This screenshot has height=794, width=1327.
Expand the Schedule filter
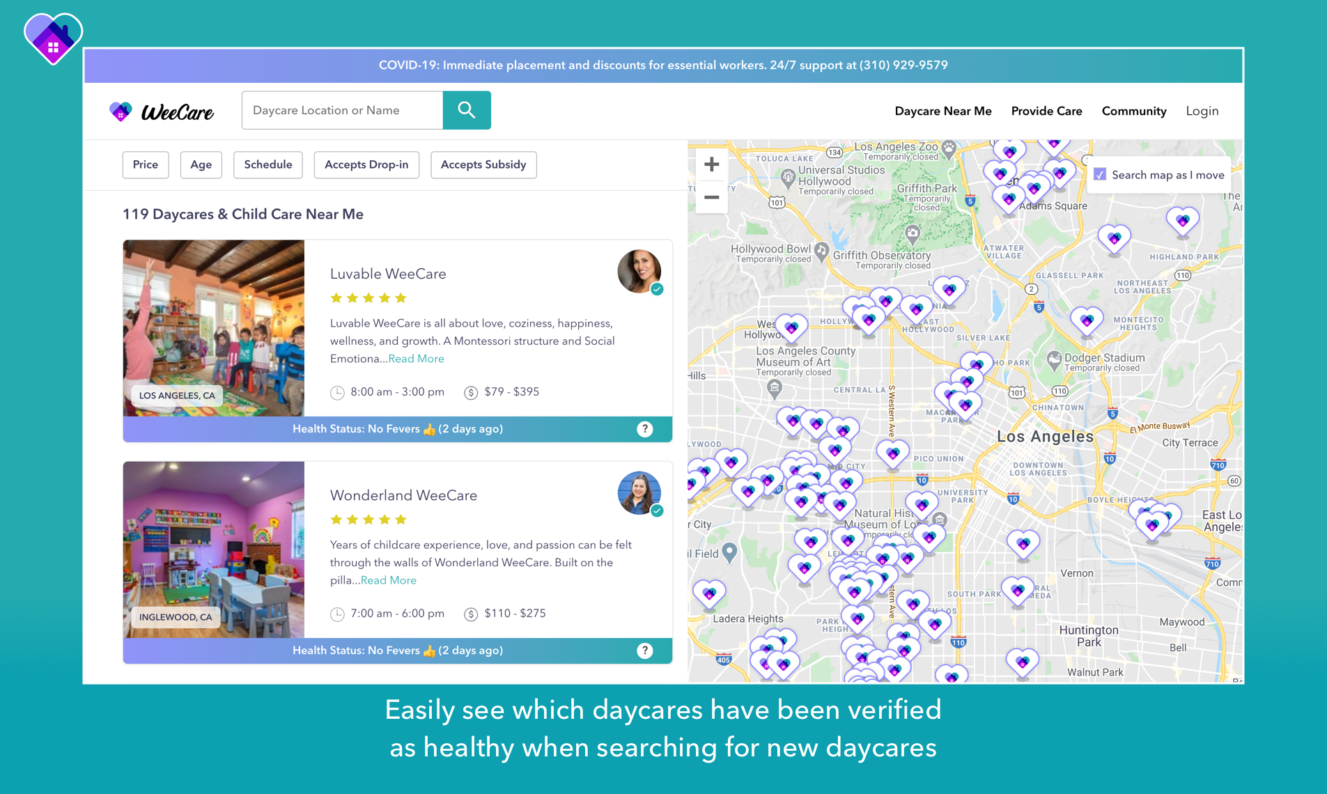(267, 164)
